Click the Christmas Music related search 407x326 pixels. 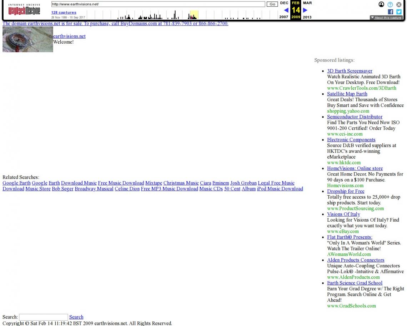pos(181,183)
